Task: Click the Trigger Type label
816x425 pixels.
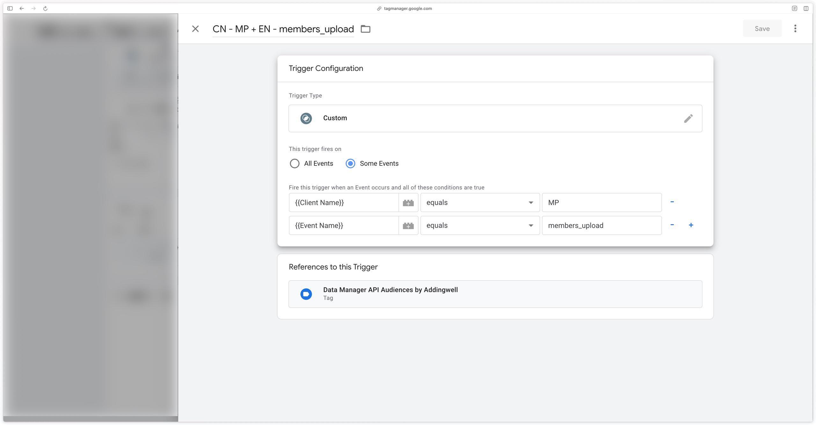Action: click(305, 96)
